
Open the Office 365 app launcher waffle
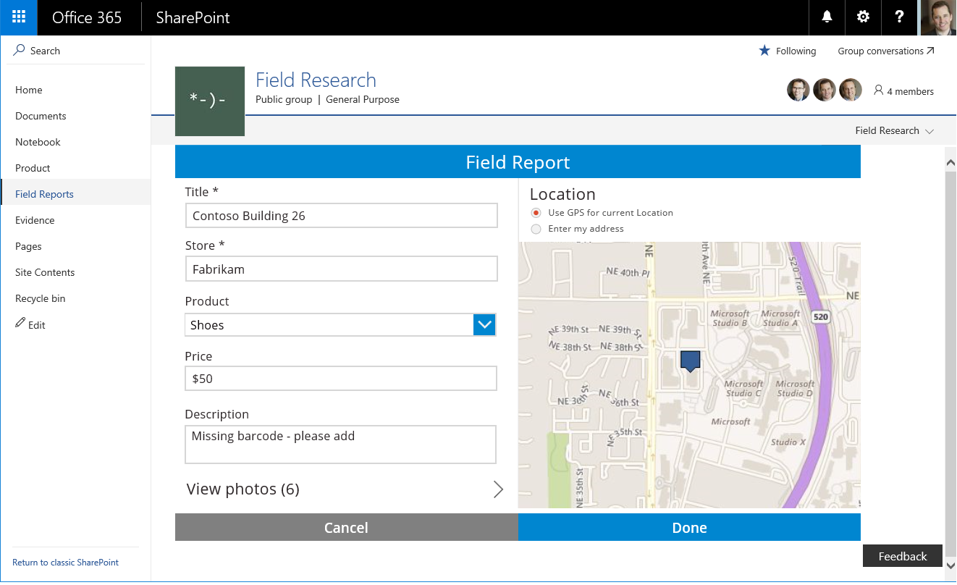click(19, 17)
